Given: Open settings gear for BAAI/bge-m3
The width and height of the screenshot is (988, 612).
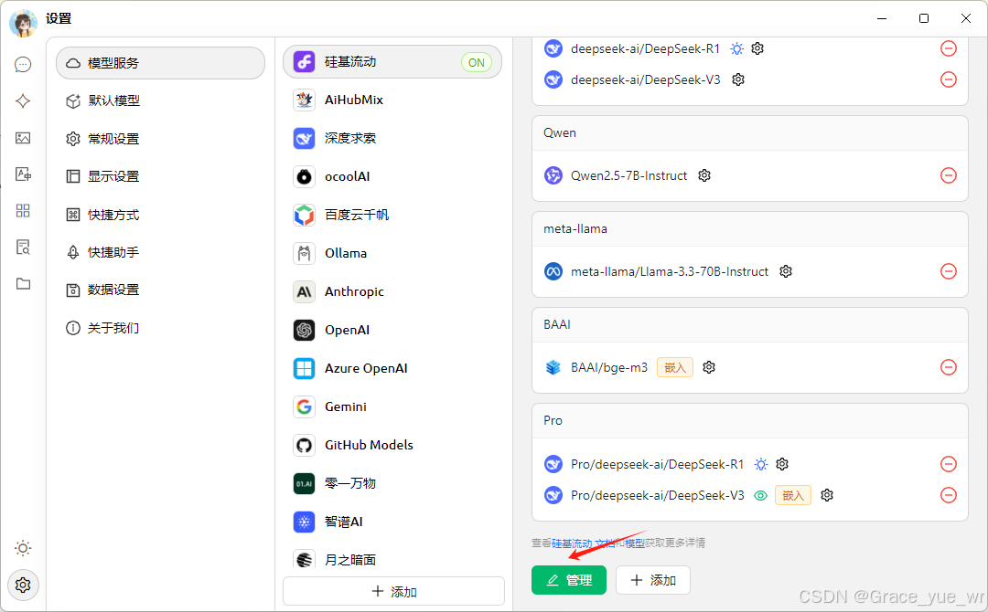Looking at the screenshot, I should tap(709, 367).
